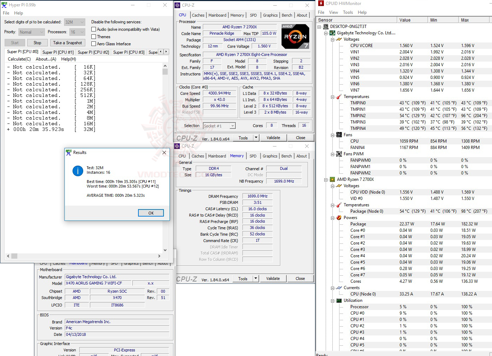Screen dimensions: 492x356
Task: Click the Tools button in the CPU-Z processor window
Action: click(x=243, y=138)
